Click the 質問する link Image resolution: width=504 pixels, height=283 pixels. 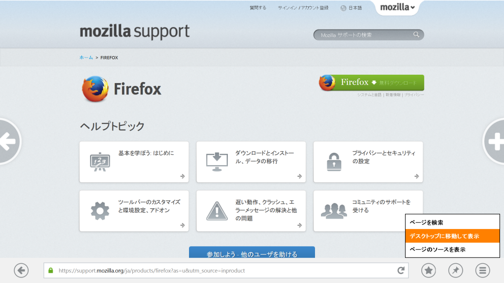pyautogui.click(x=258, y=8)
